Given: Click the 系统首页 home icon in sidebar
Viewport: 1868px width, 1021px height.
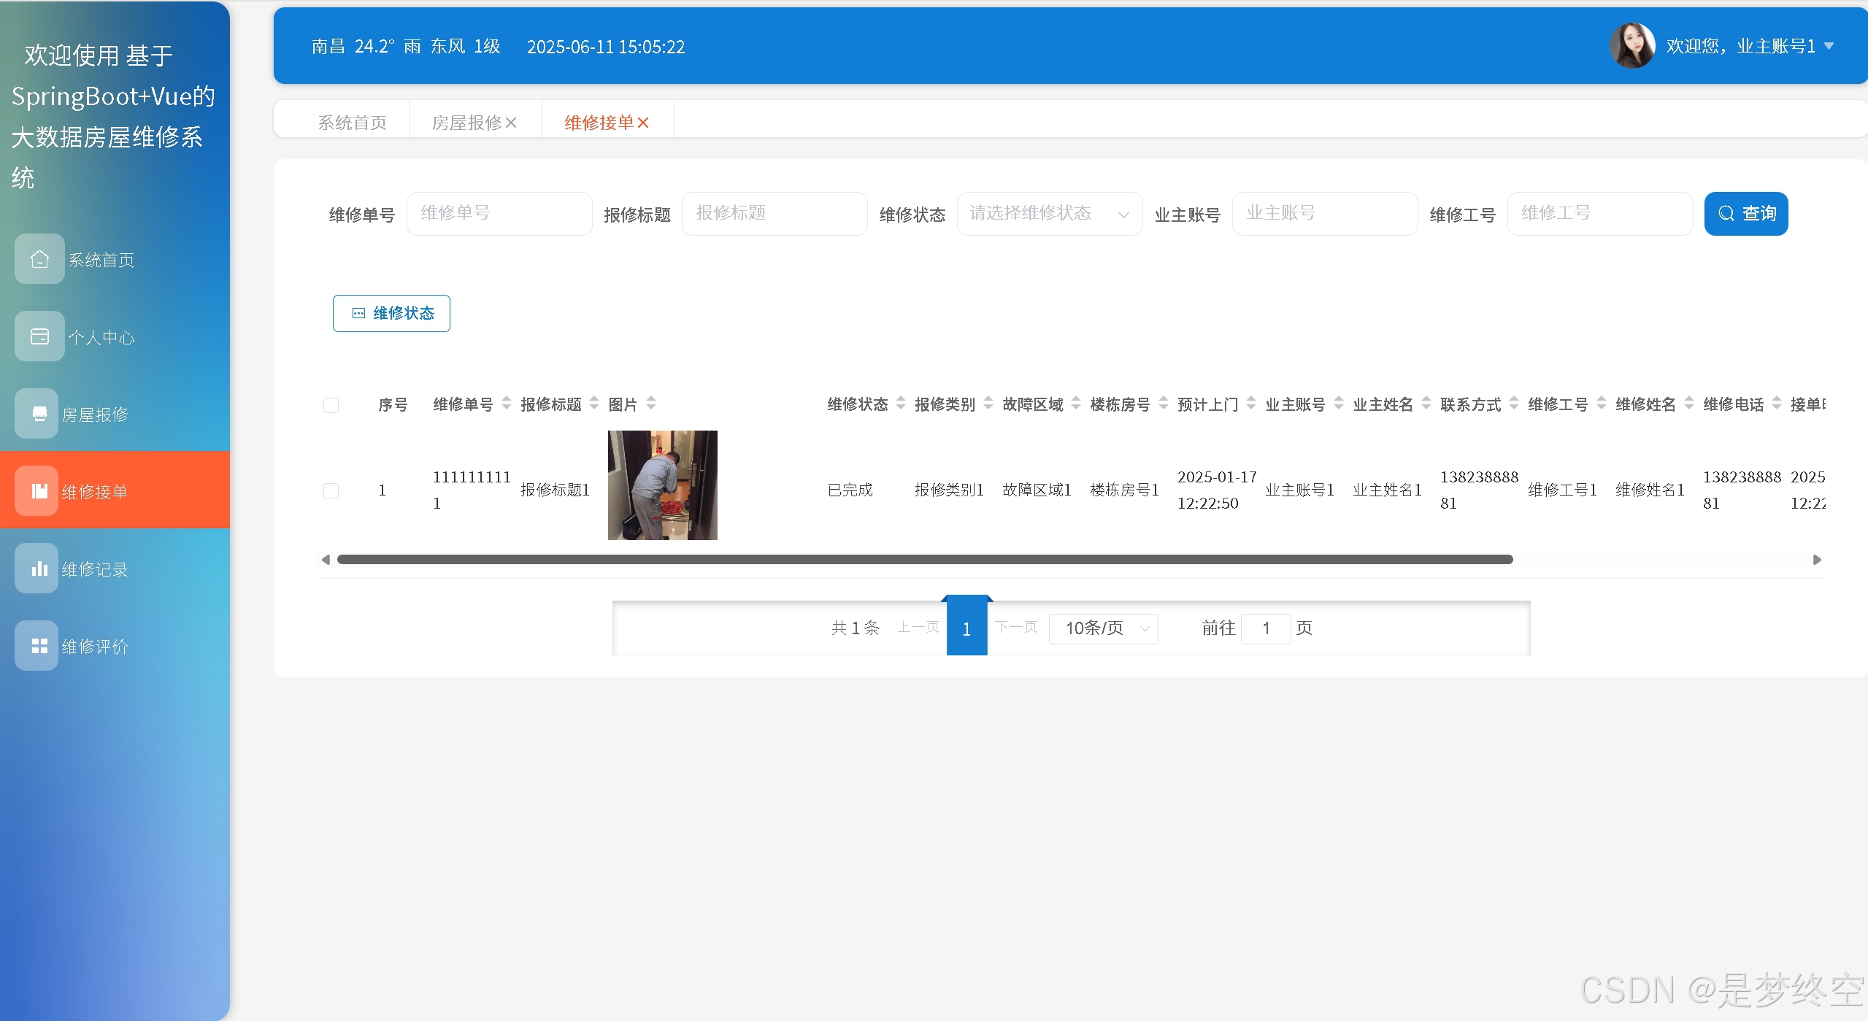Looking at the screenshot, I should 39,259.
